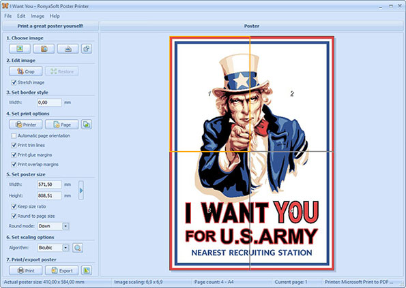The image size is (406, 288).
Task: Load image from folder icon button
Action: [44, 48]
